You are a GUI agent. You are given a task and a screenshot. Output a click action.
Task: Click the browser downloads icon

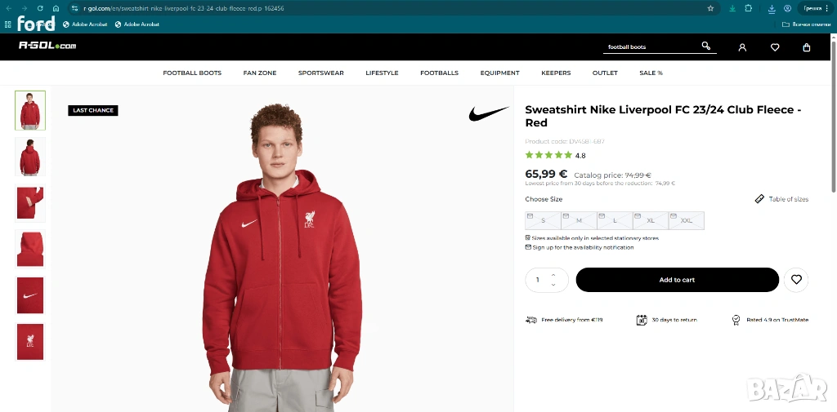coord(772,8)
